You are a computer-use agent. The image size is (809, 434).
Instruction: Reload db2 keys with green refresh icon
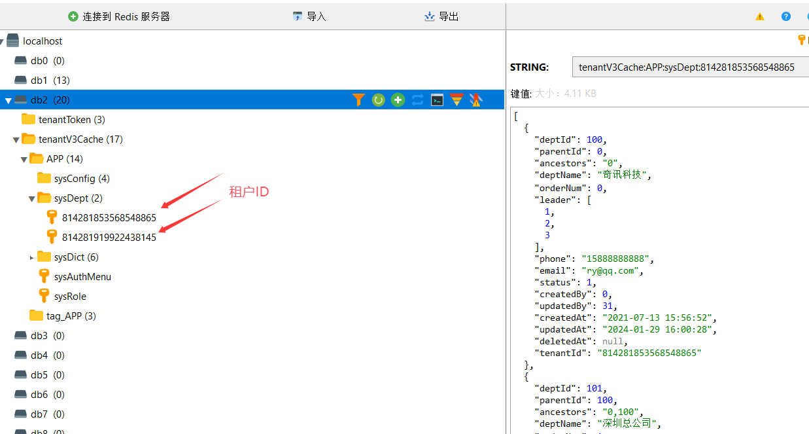(x=378, y=99)
